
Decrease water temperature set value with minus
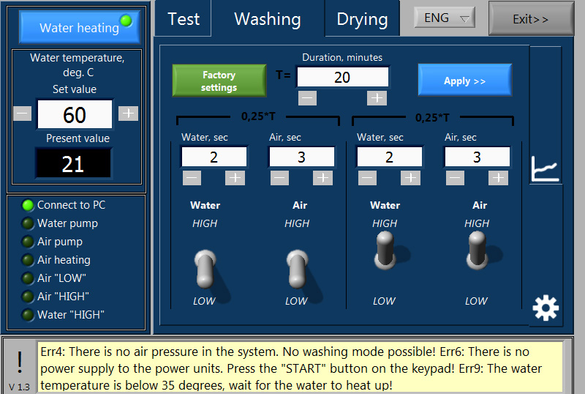[23, 113]
